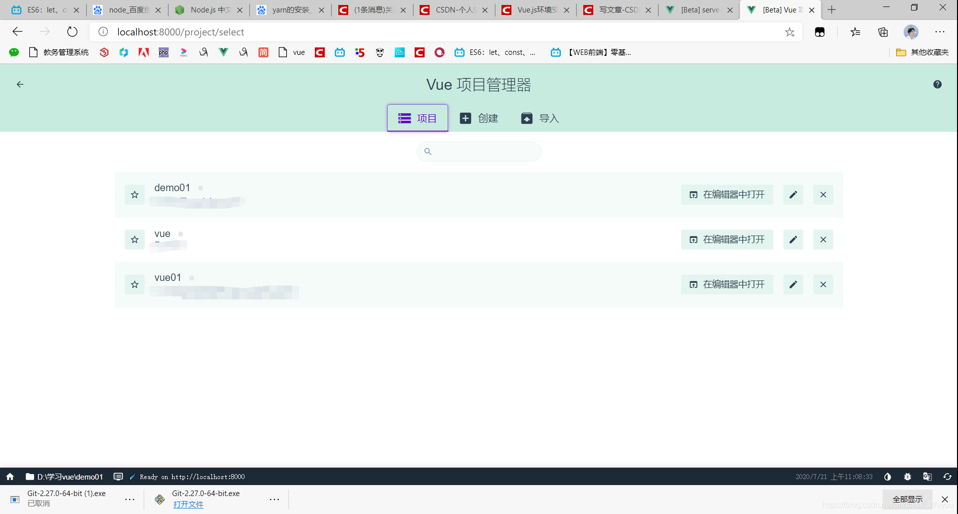This screenshot has width=958, height=514.
Task: Switch to the 创建 create tab
Action: point(479,118)
